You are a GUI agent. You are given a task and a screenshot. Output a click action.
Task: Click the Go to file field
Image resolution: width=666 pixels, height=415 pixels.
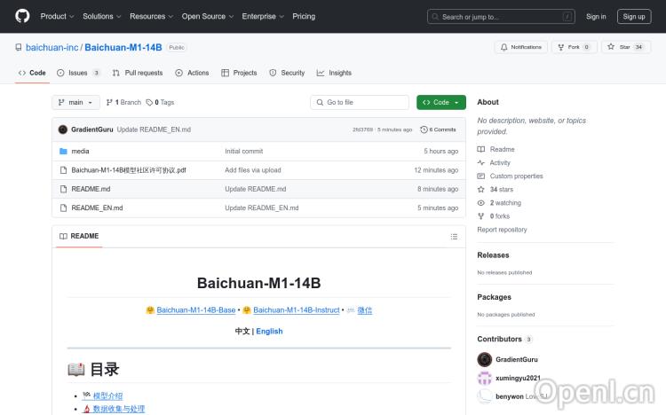point(359,102)
